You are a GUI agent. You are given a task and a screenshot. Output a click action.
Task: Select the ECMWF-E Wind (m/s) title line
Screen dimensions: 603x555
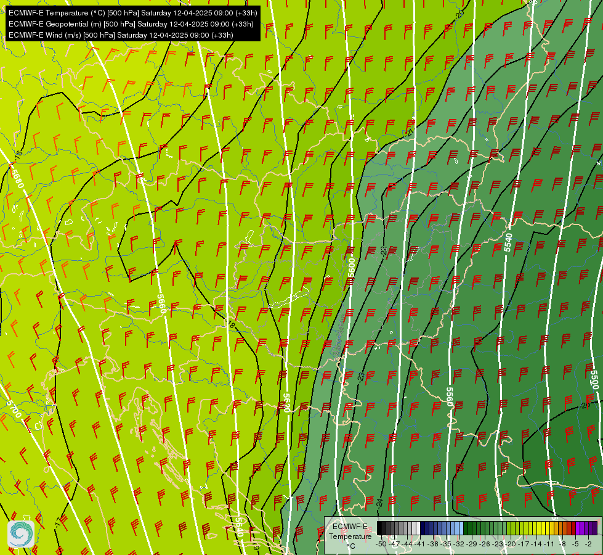click(x=121, y=35)
